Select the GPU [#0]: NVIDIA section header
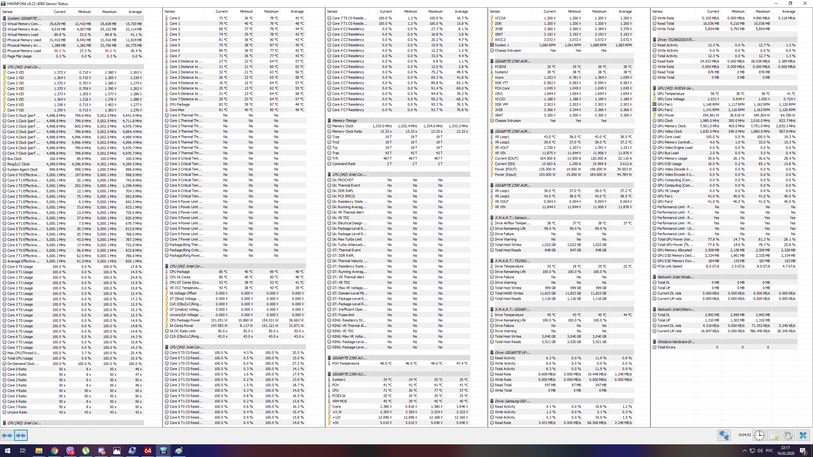The width and height of the screenshot is (813, 457). 675,88
